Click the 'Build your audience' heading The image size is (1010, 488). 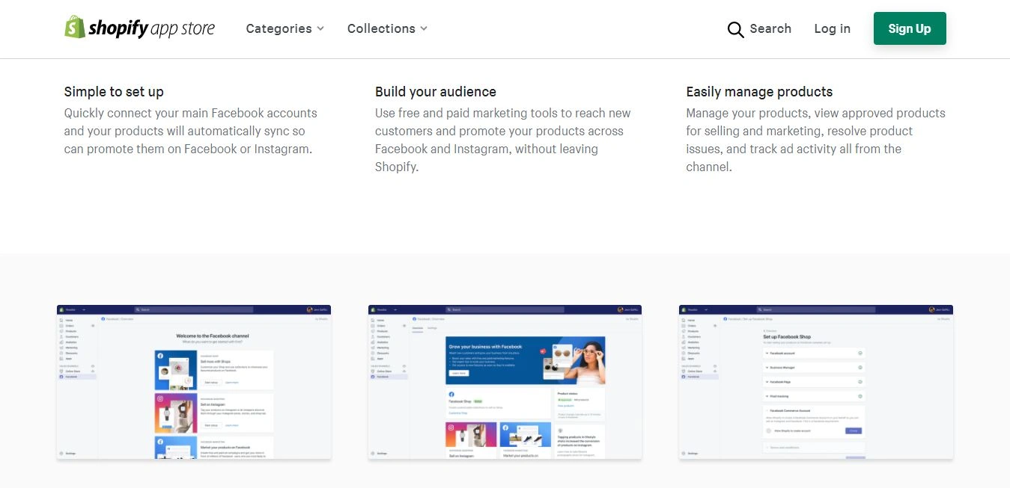tap(436, 92)
